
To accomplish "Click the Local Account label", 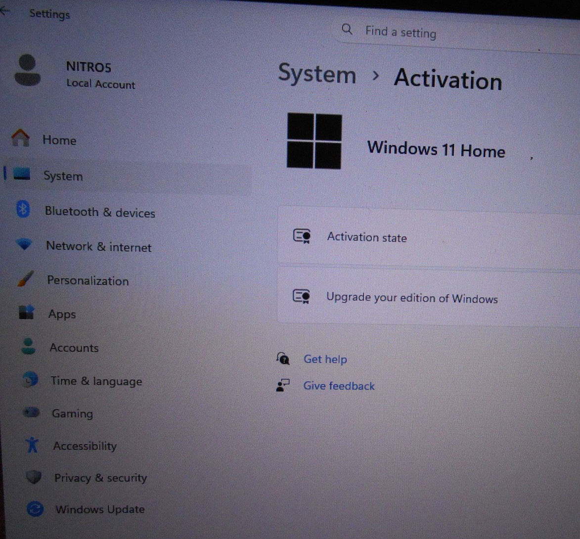I will (100, 84).
